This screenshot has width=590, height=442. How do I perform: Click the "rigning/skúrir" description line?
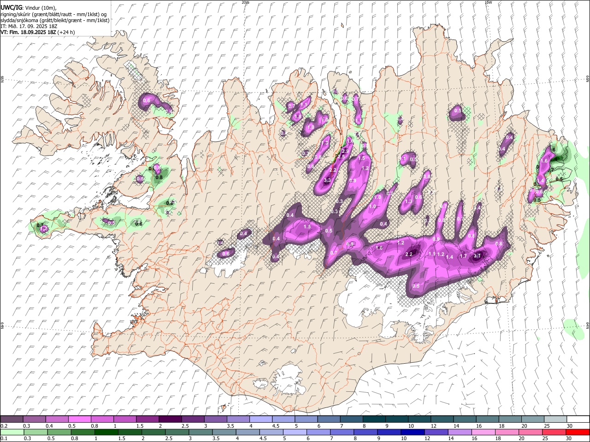(53, 14)
